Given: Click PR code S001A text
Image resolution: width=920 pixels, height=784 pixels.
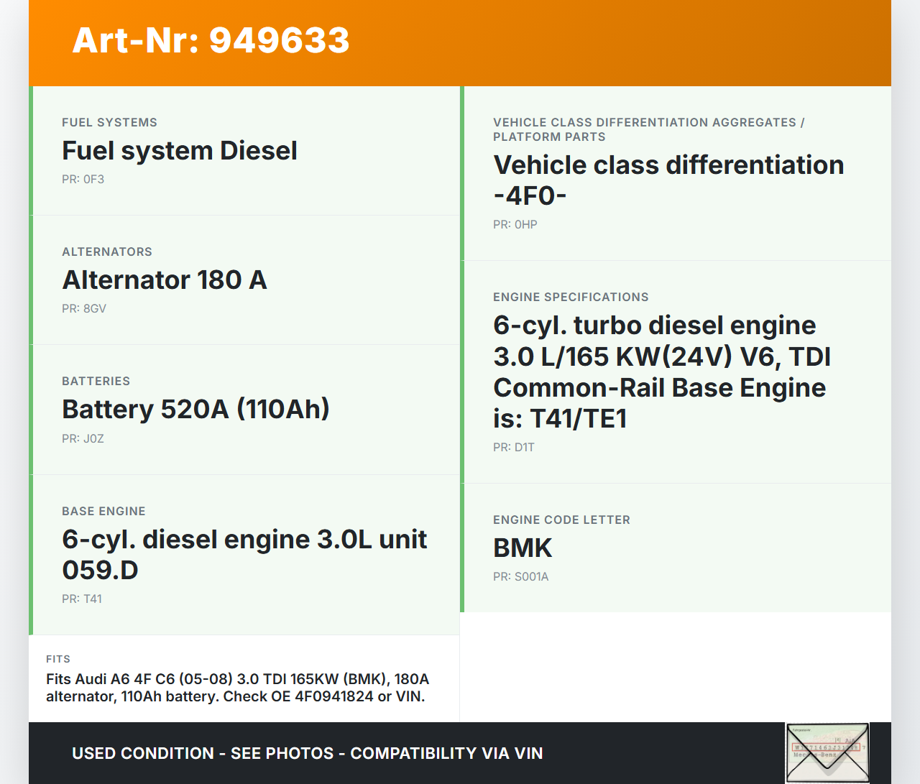Looking at the screenshot, I should [x=520, y=577].
